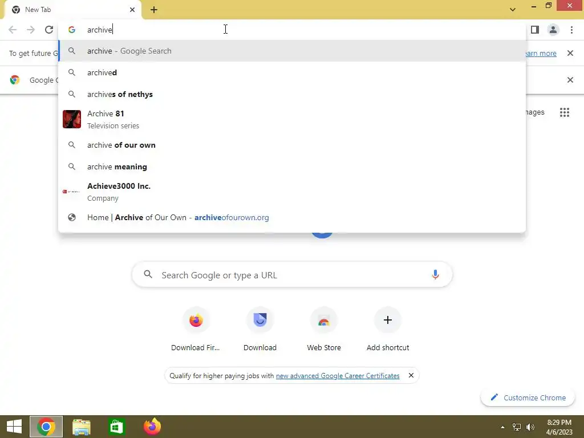
Task: Select the archived suggestion
Action: [293, 72]
